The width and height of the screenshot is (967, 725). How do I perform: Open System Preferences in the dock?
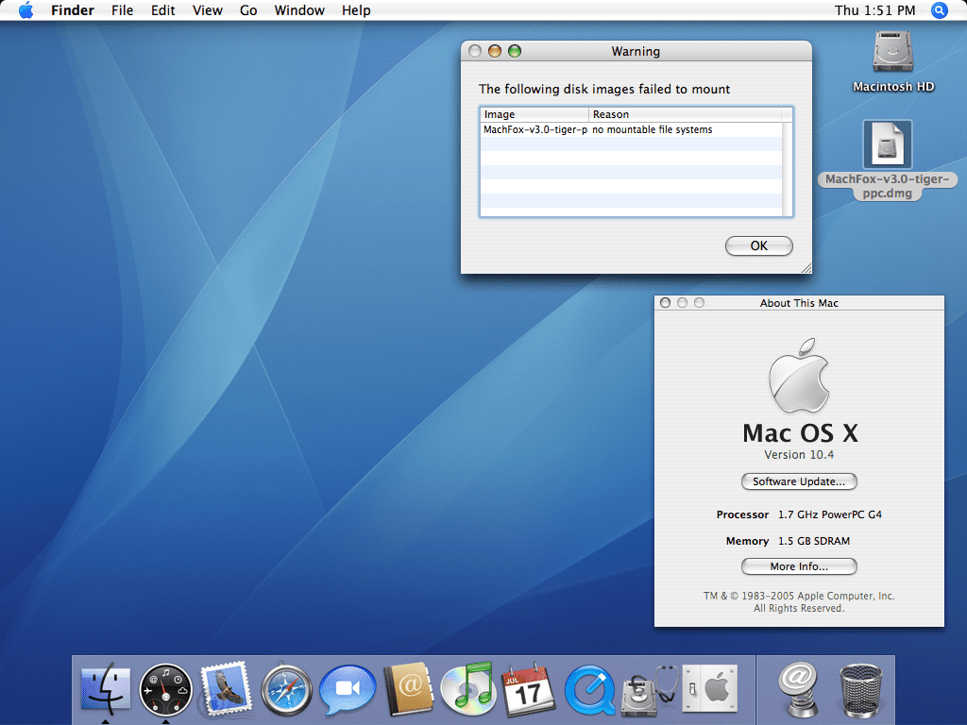tap(708, 689)
